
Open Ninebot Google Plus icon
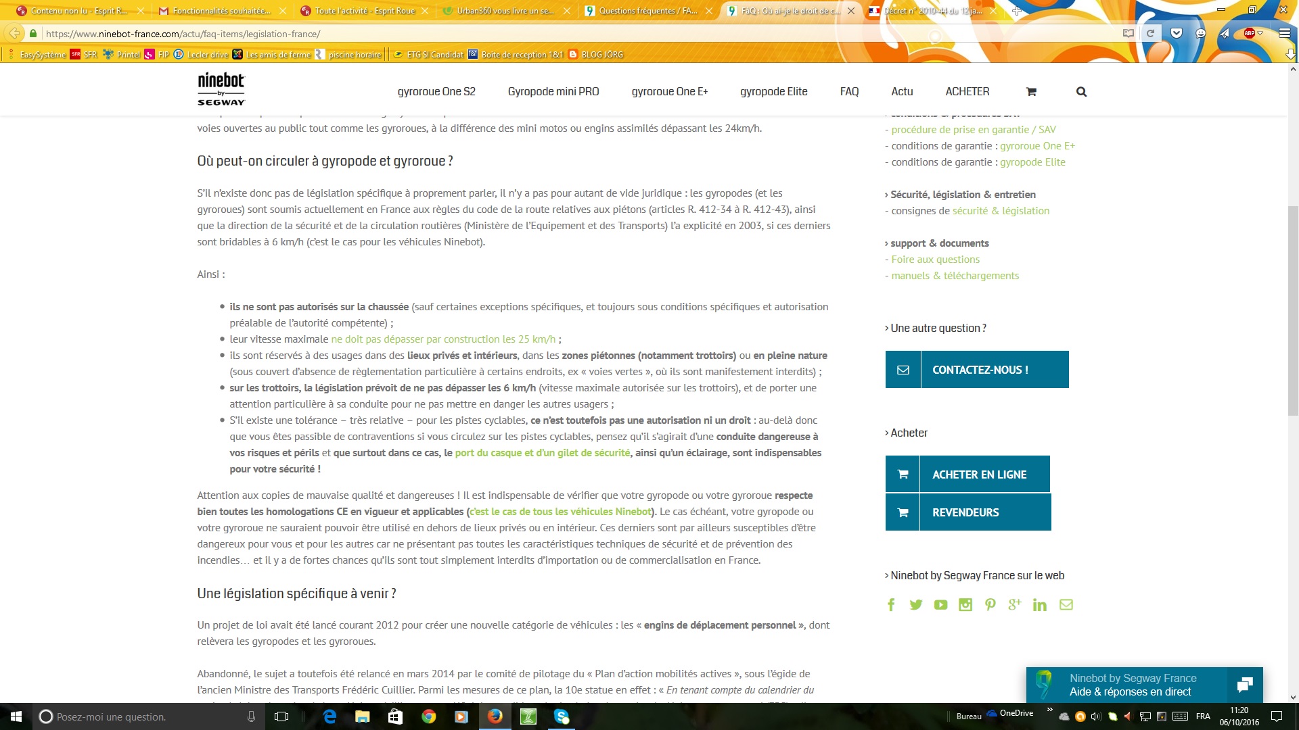[x=1015, y=605]
